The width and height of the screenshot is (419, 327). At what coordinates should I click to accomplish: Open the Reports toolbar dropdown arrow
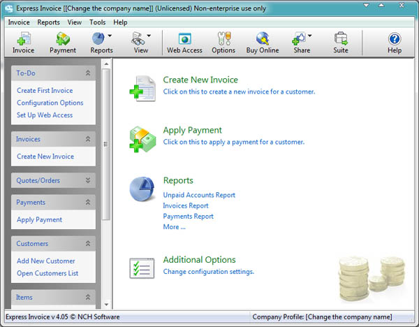(x=110, y=36)
